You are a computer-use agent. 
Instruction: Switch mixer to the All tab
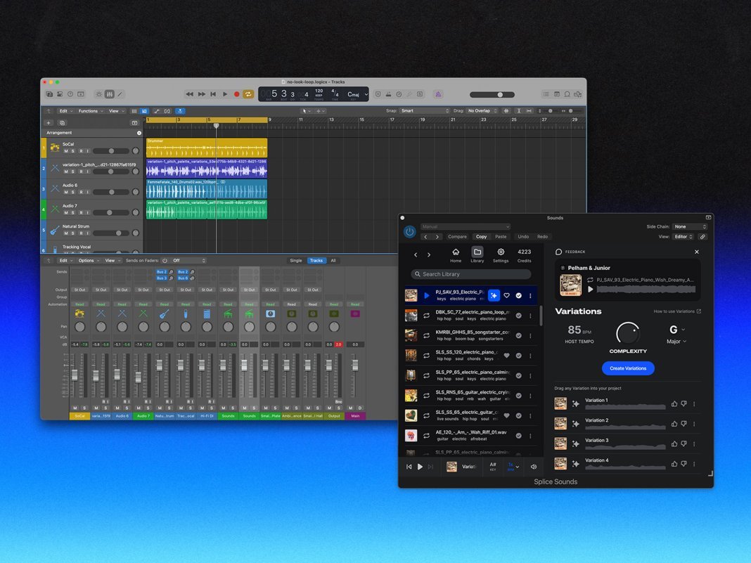[333, 261]
